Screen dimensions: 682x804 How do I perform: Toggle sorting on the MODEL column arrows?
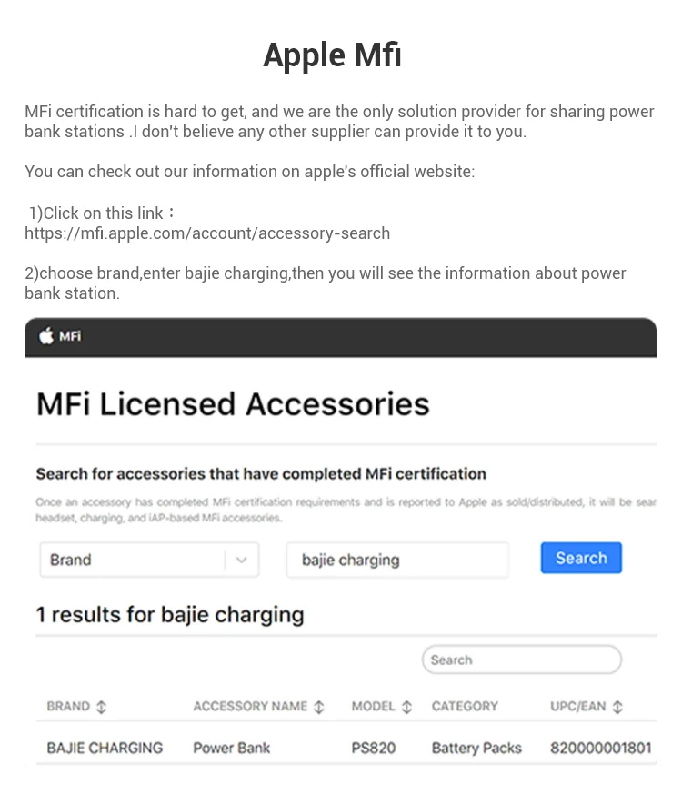406,707
